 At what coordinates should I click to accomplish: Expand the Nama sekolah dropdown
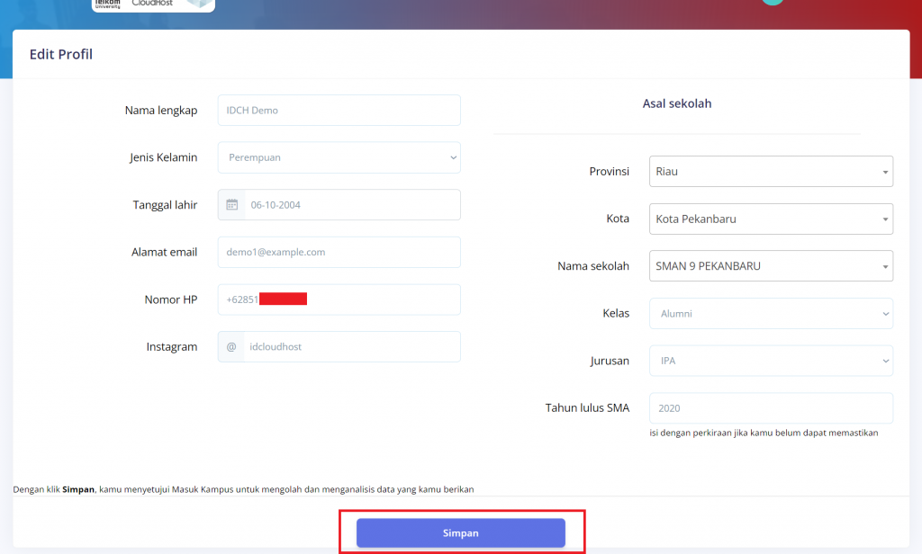[771, 266]
